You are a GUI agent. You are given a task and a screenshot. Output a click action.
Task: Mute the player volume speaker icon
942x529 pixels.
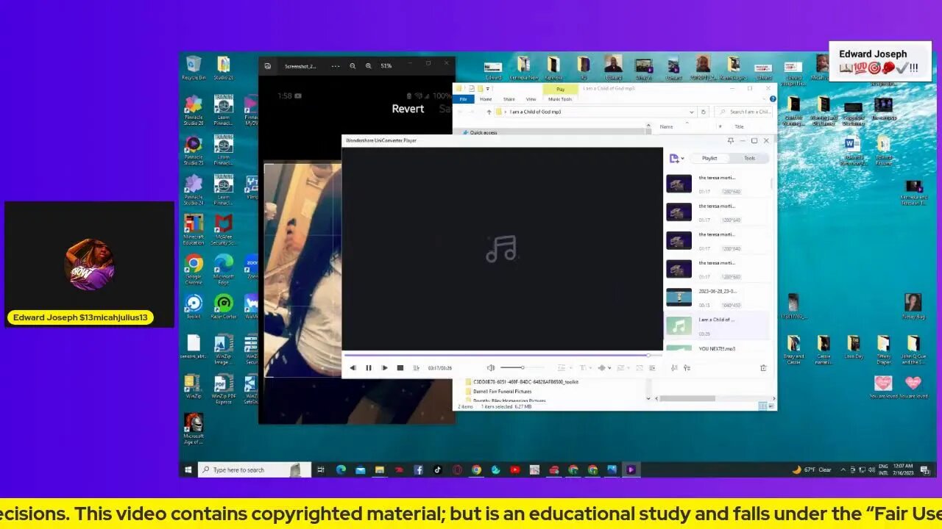tap(491, 367)
